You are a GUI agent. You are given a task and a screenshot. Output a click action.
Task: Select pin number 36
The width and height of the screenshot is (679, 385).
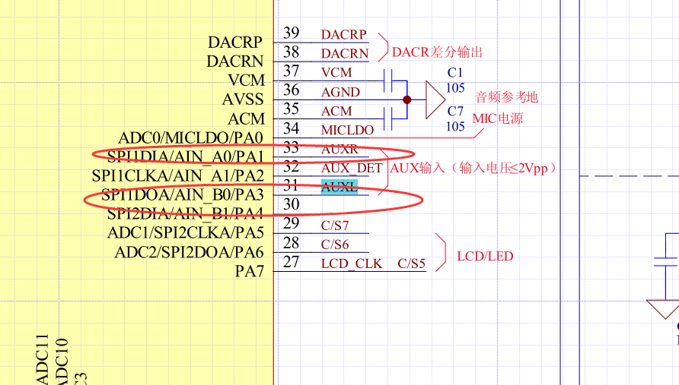(x=292, y=90)
